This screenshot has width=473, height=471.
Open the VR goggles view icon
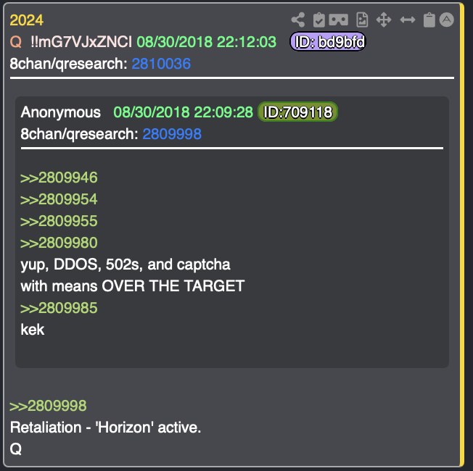pyautogui.click(x=339, y=20)
